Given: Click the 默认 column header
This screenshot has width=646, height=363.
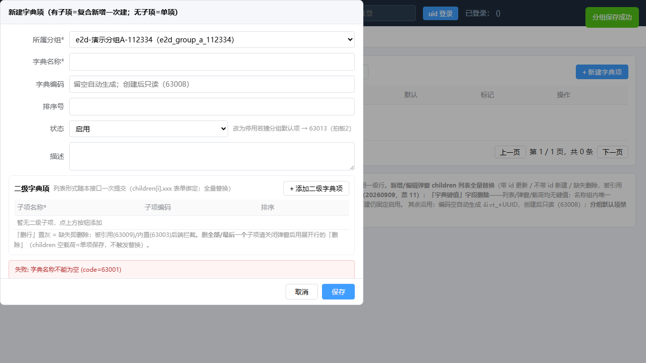Looking at the screenshot, I should (411, 95).
